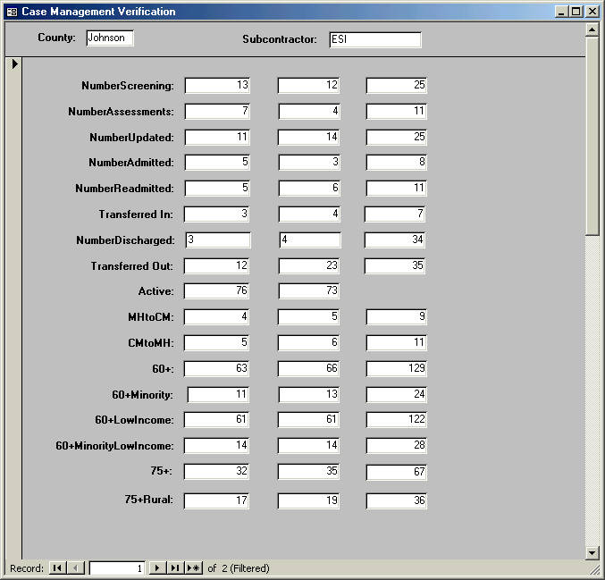Viewport: 605px width, 580px height.
Task: Click the Subcontractor label
Action: tap(280, 39)
